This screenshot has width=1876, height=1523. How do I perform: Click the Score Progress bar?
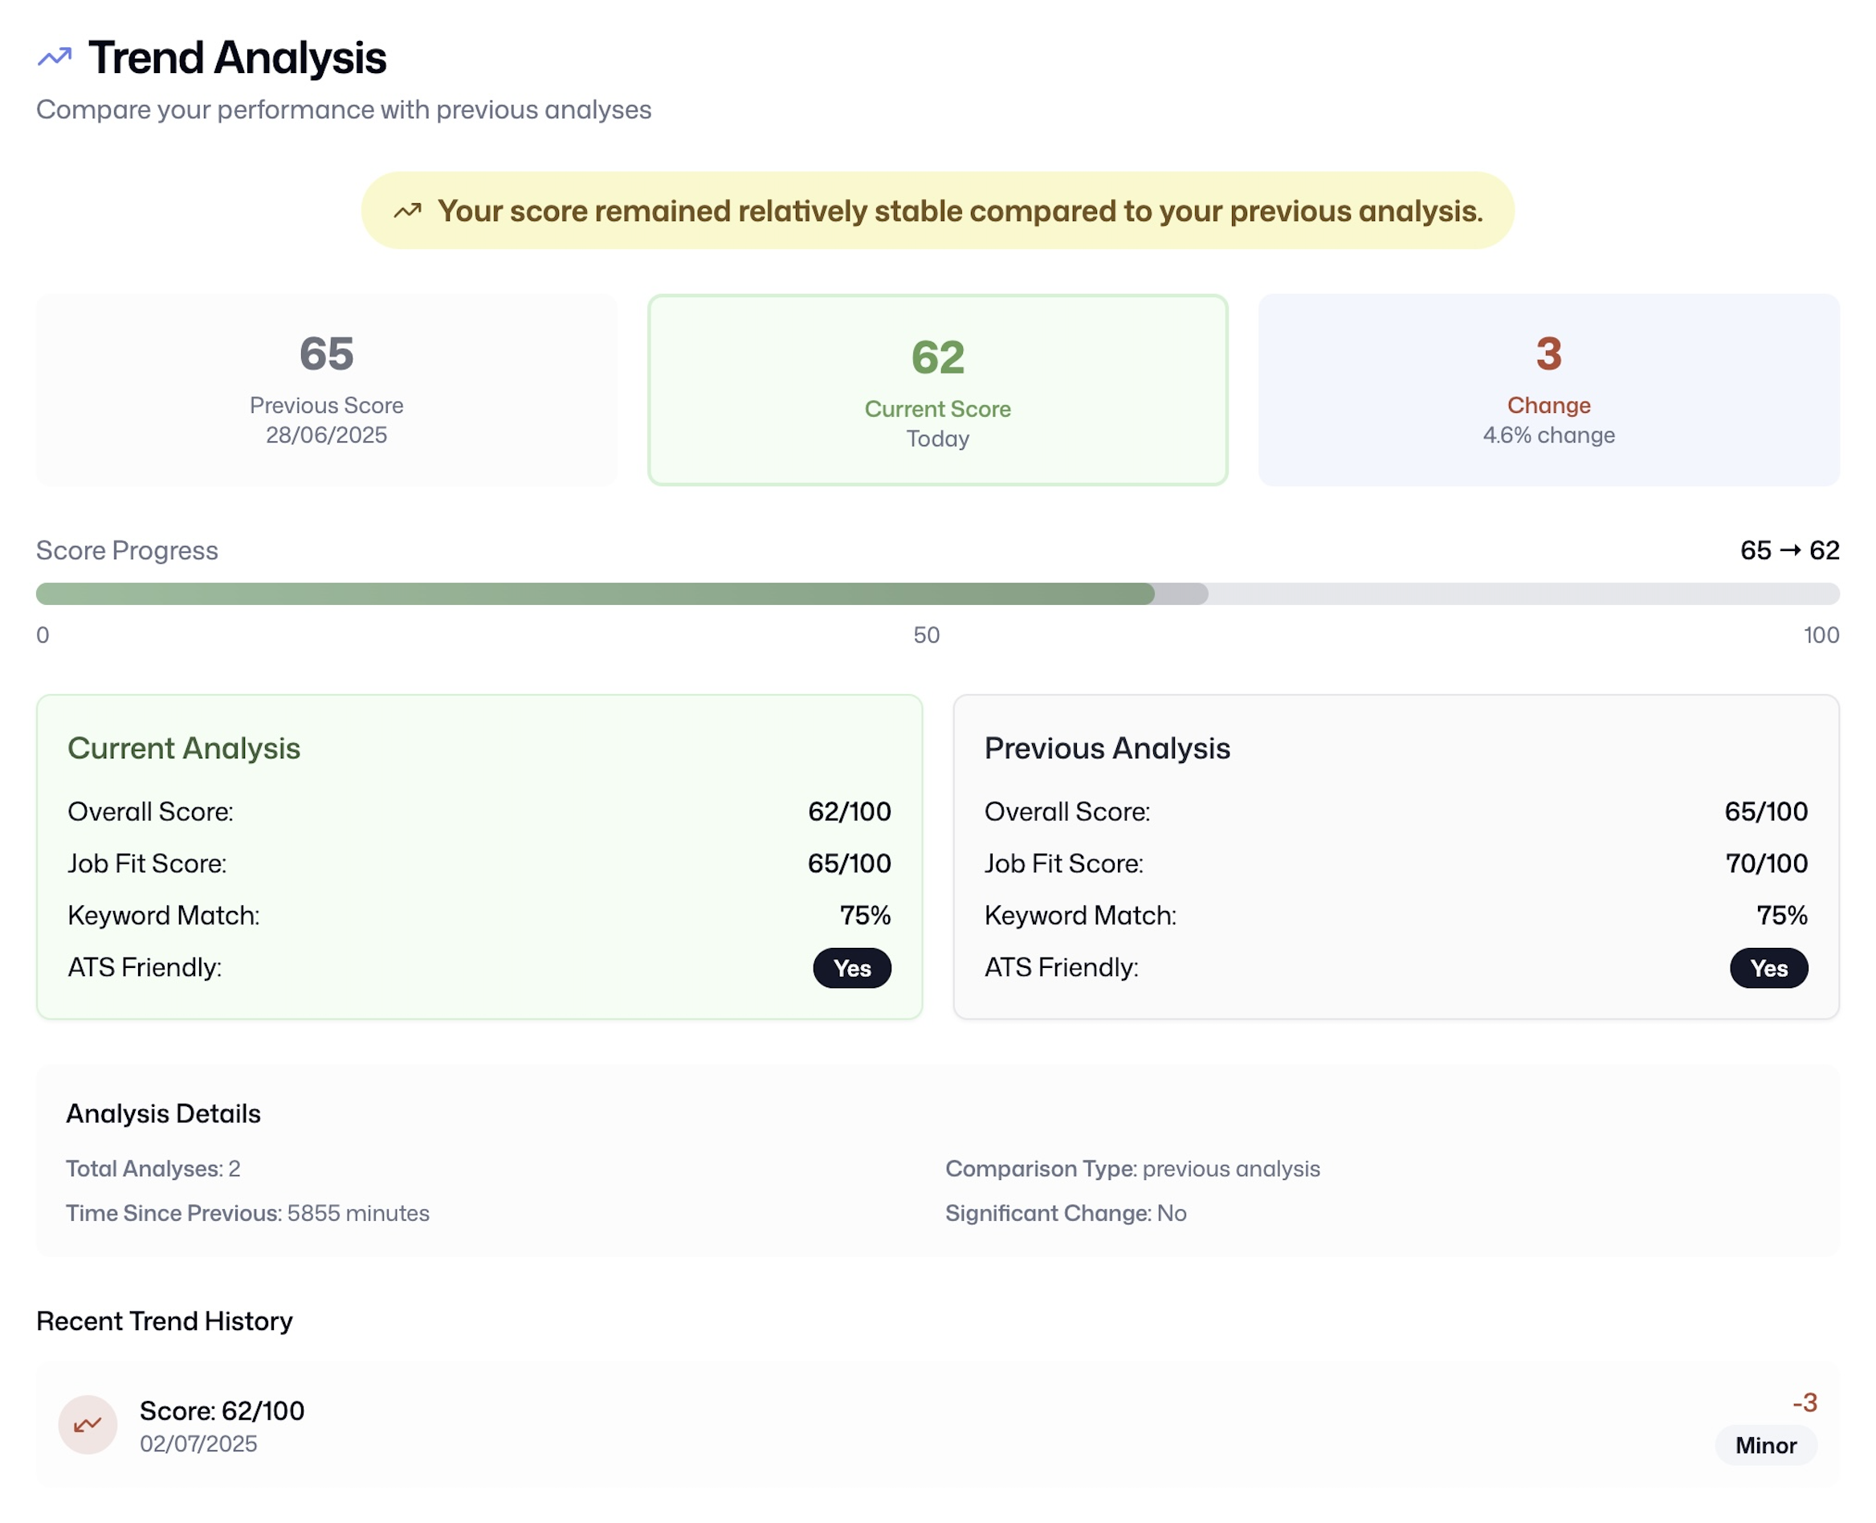(x=937, y=594)
